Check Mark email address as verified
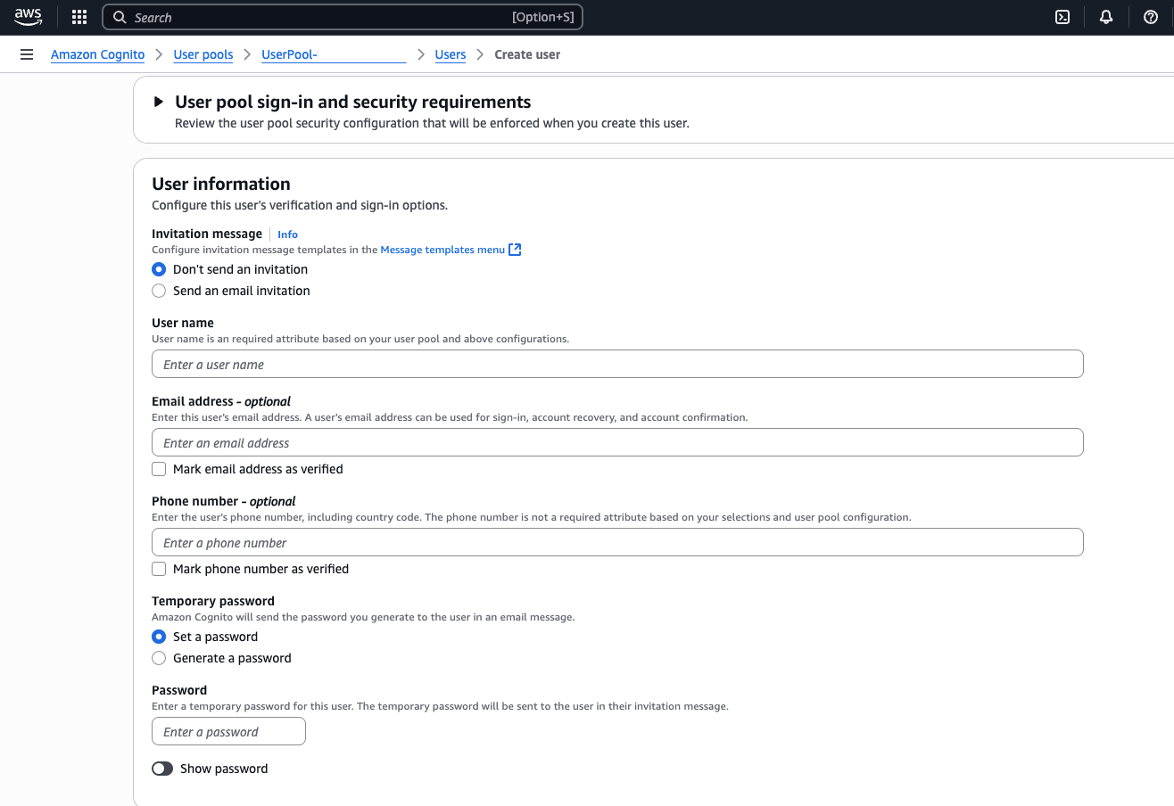This screenshot has height=806, width=1174. 159,469
